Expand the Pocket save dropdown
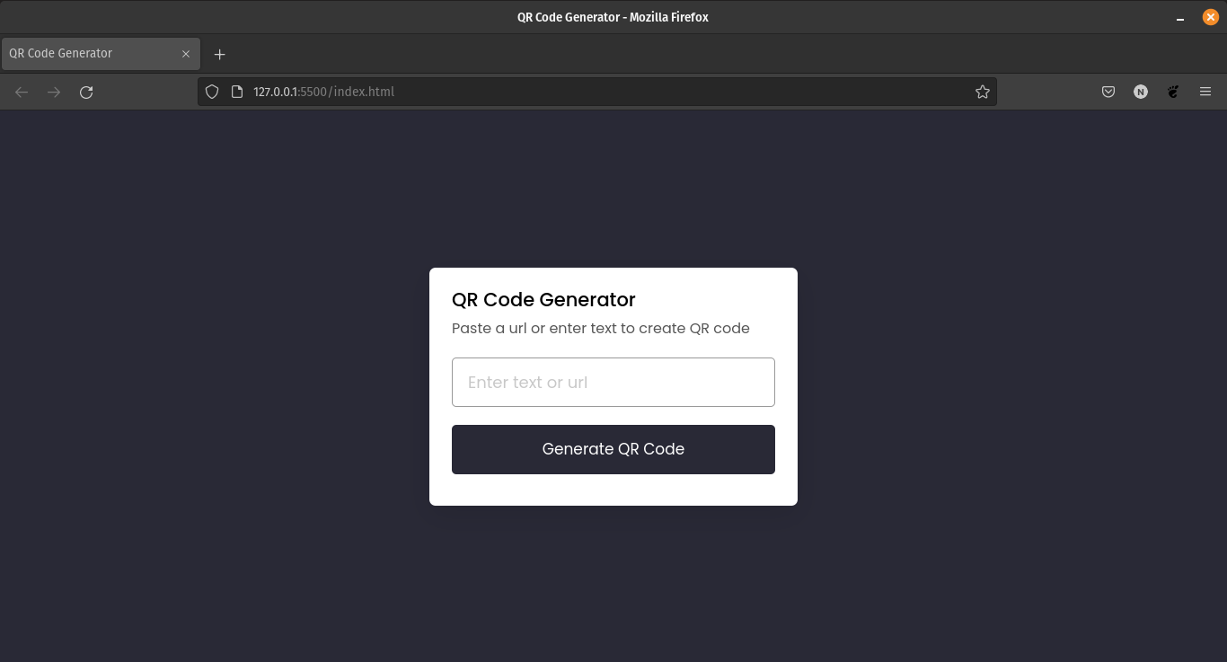 (x=1108, y=92)
